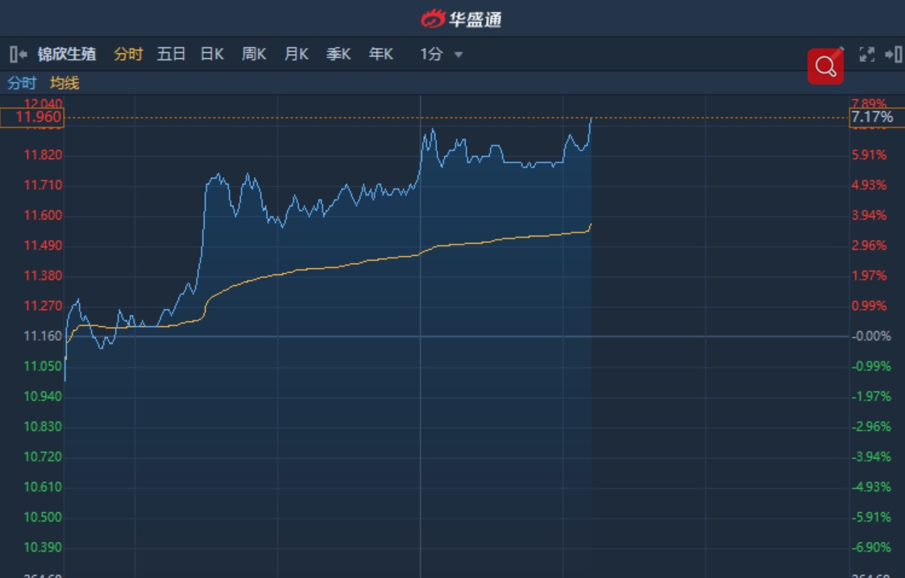Select the 分时 intraday chart tab
The height and width of the screenshot is (578, 905).
coord(128,54)
